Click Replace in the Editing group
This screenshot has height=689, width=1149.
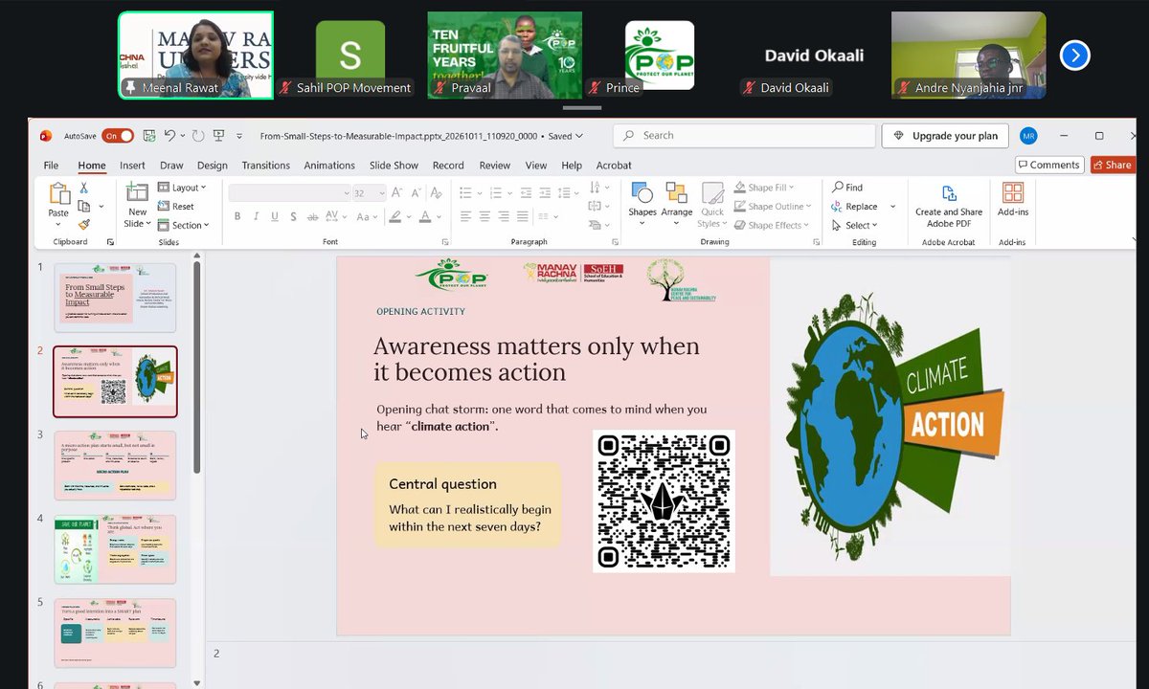[855, 207]
